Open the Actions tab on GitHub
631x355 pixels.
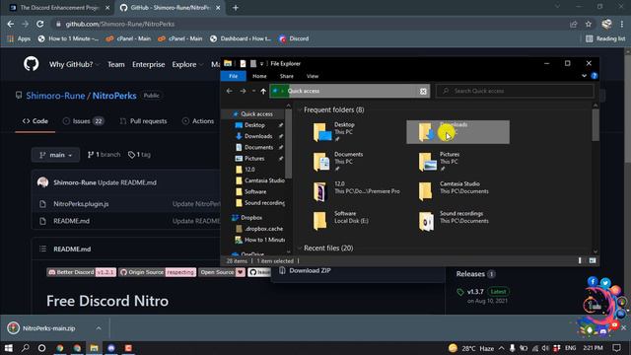[198, 121]
